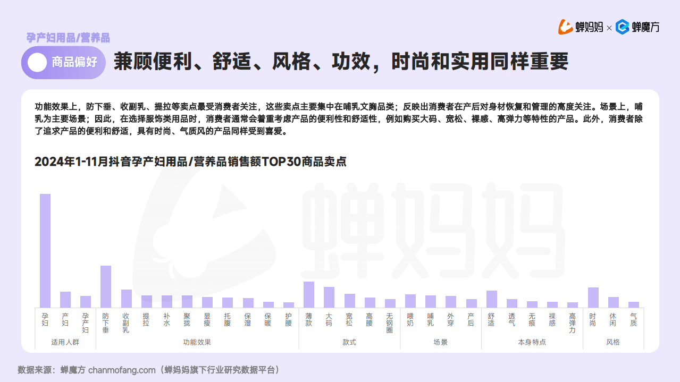
Task: Click the 防下垂 bar in the chart
Action: [x=106, y=286]
